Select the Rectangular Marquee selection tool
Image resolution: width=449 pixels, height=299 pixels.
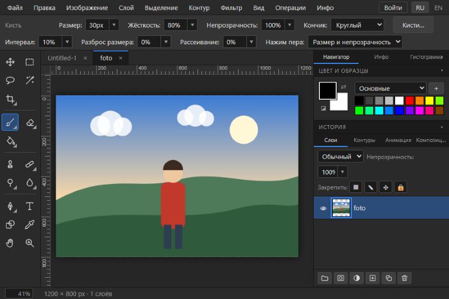tap(30, 62)
